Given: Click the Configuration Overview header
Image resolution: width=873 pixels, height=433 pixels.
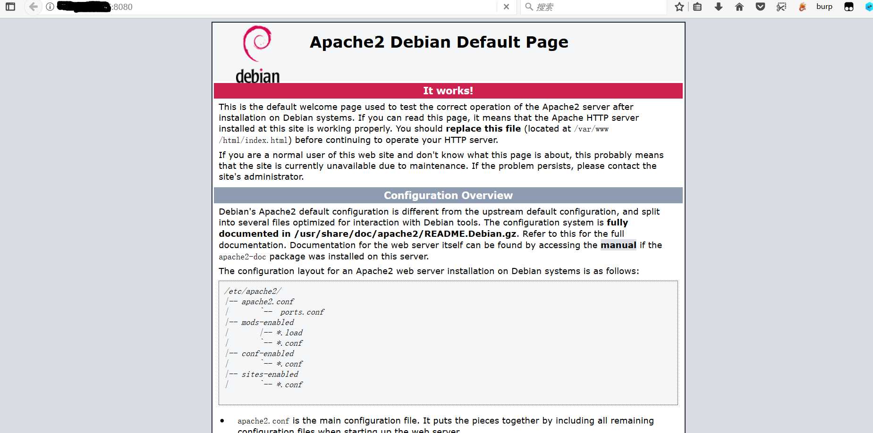Looking at the screenshot, I should pos(448,195).
